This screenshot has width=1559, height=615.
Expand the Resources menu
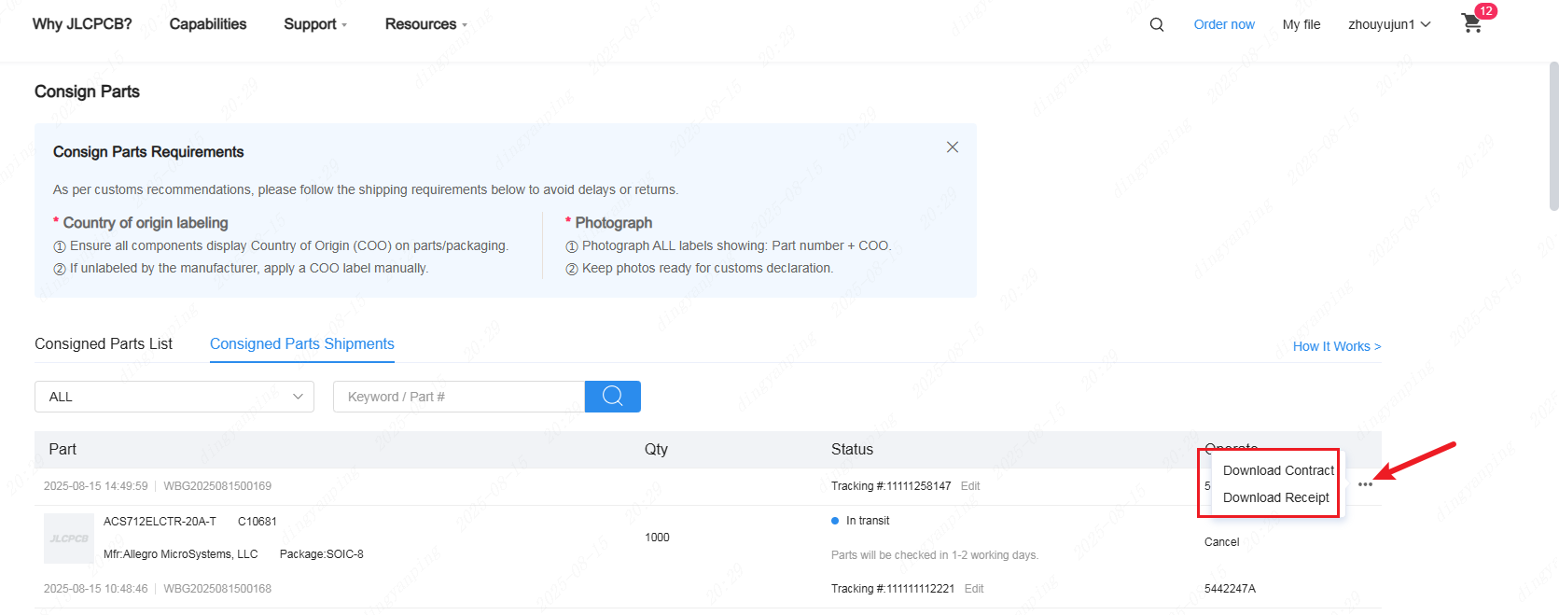click(x=426, y=24)
